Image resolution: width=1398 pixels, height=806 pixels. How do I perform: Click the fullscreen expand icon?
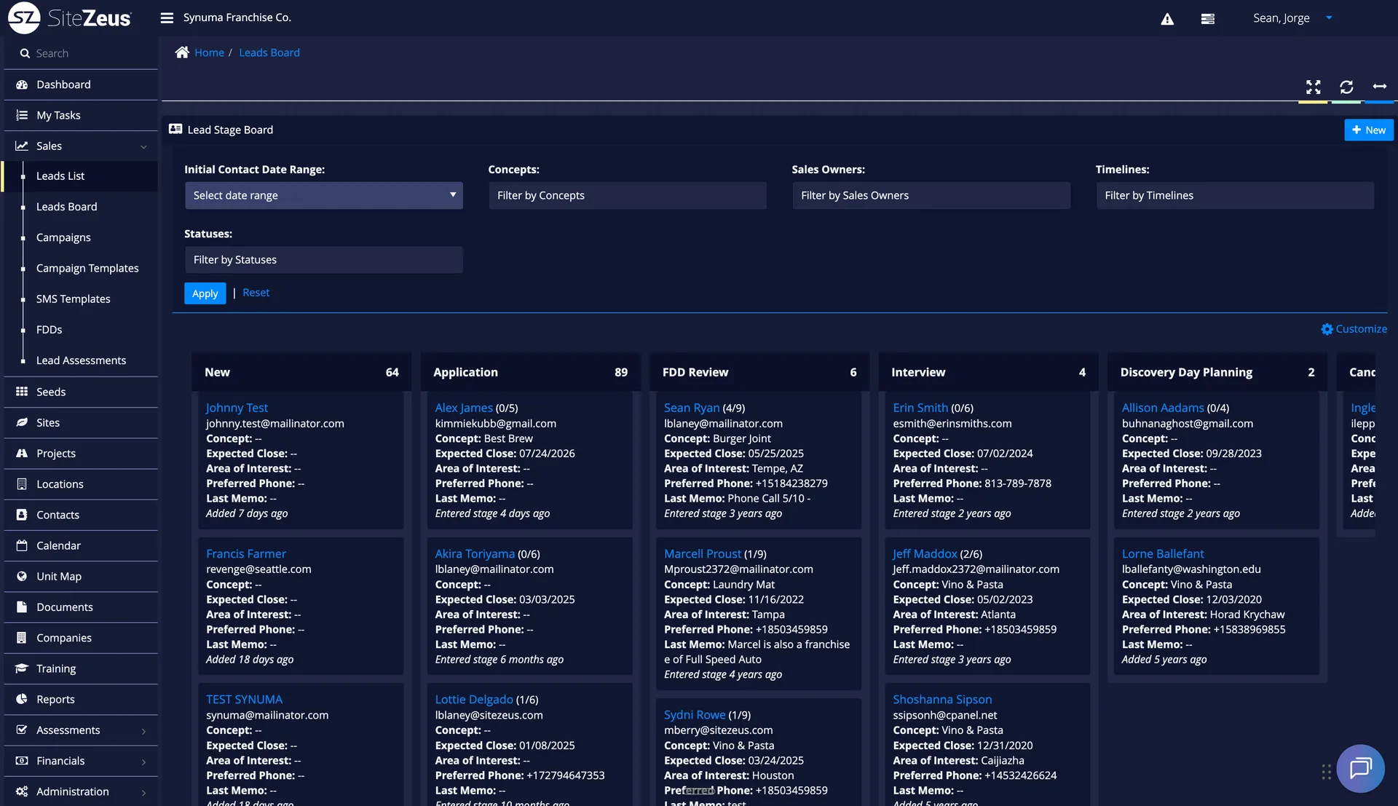(x=1313, y=87)
